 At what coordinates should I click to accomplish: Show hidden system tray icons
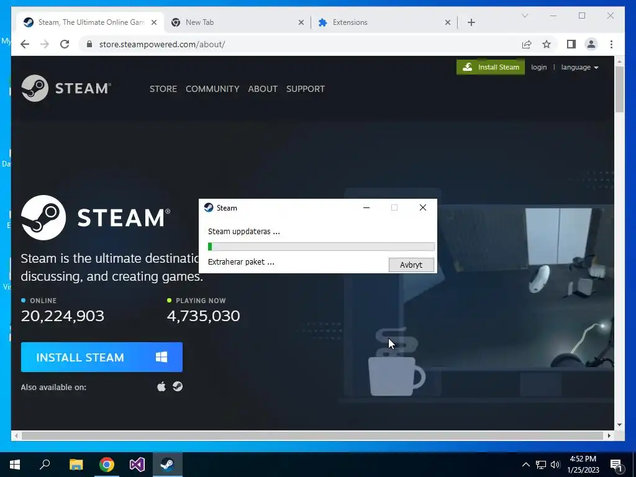pos(525,465)
